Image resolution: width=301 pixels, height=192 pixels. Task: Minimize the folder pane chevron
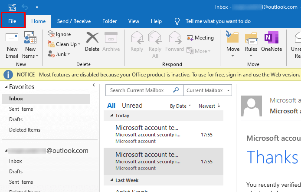(94, 85)
